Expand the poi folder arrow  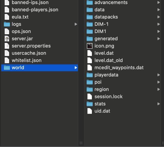[159, 82]
